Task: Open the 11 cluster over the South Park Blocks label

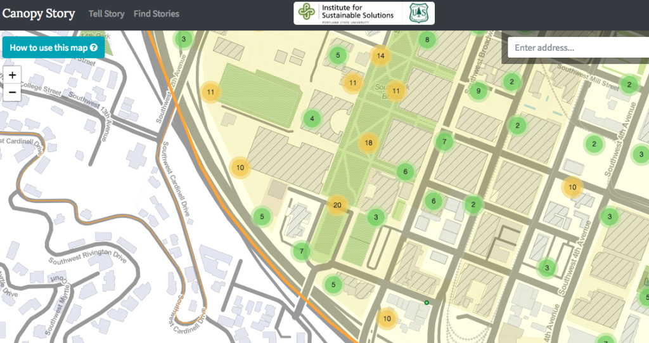Action: click(x=396, y=91)
